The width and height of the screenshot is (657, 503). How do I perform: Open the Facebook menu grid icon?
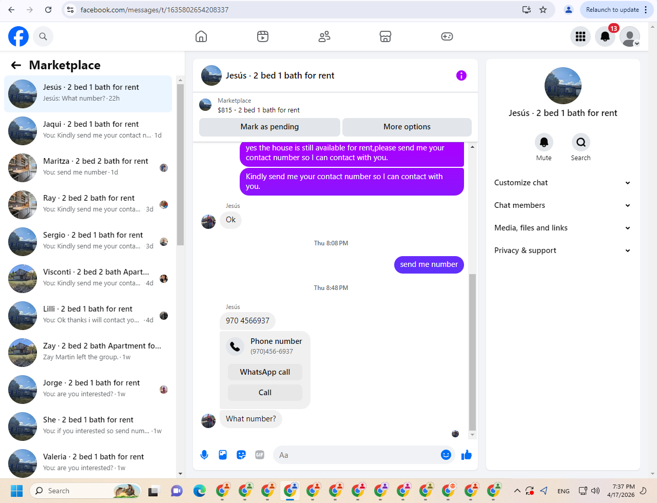tap(581, 36)
